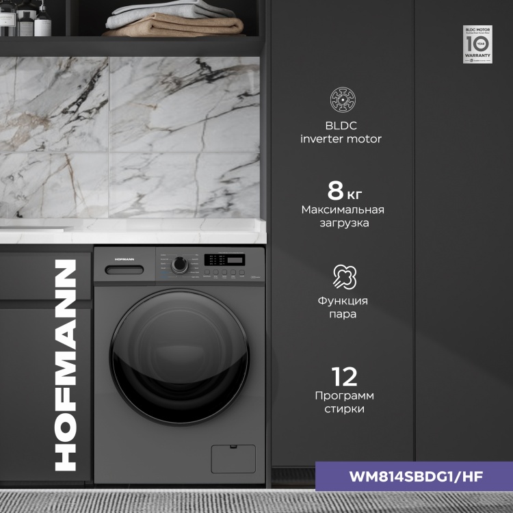This screenshot has height=513, width=513.
Task: Click the "Максимальная загрузка" caption
Action: [343, 216]
